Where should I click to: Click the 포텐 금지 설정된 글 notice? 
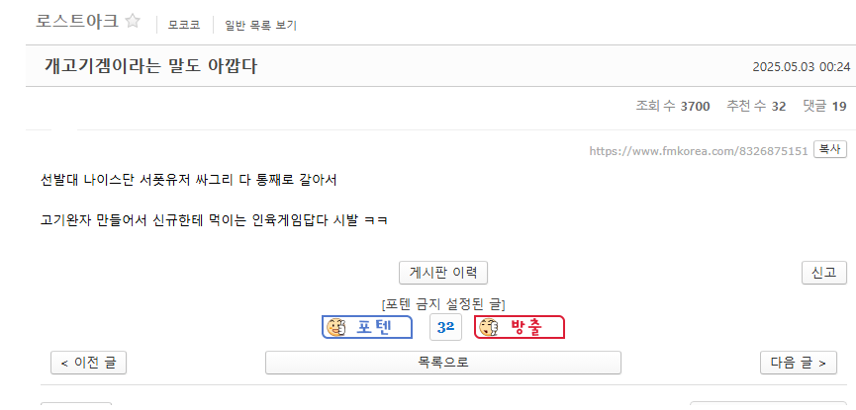click(x=443, y=304)
